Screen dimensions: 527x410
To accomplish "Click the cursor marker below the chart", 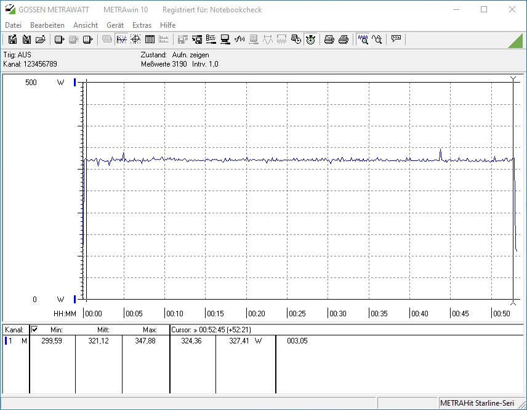I will (x=513, y=303).
